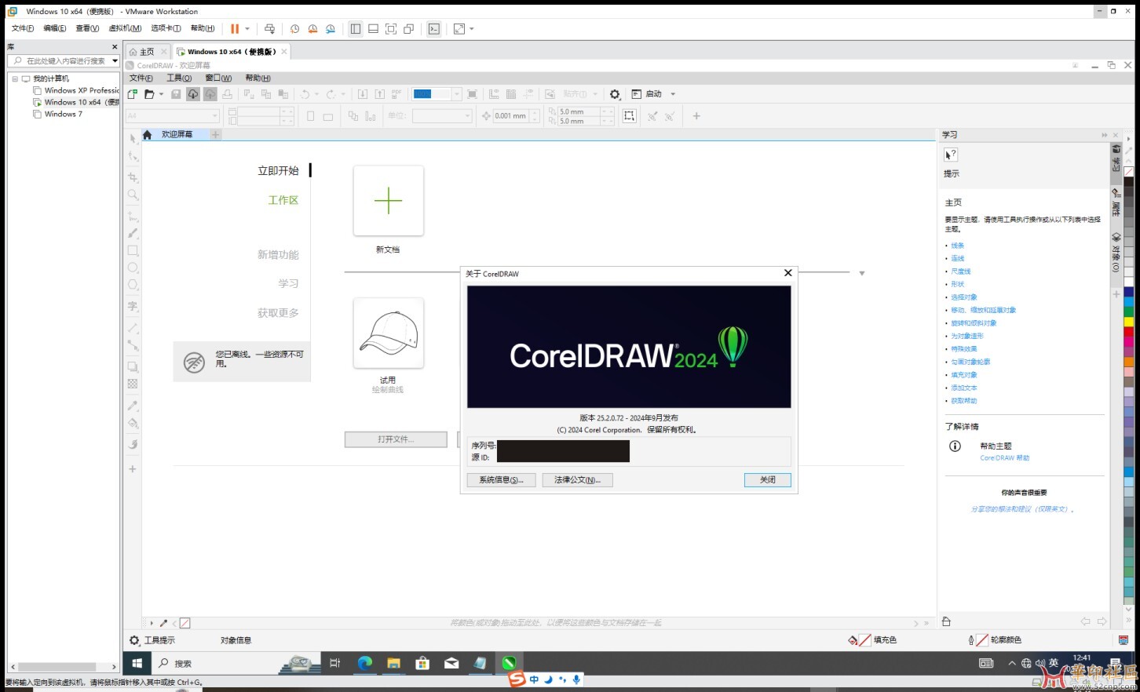Open Microsoft Edge from the guest taskbar

tap(365, 663)
